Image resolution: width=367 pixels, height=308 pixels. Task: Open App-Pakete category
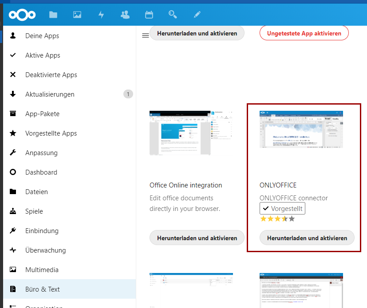point(70,114)
